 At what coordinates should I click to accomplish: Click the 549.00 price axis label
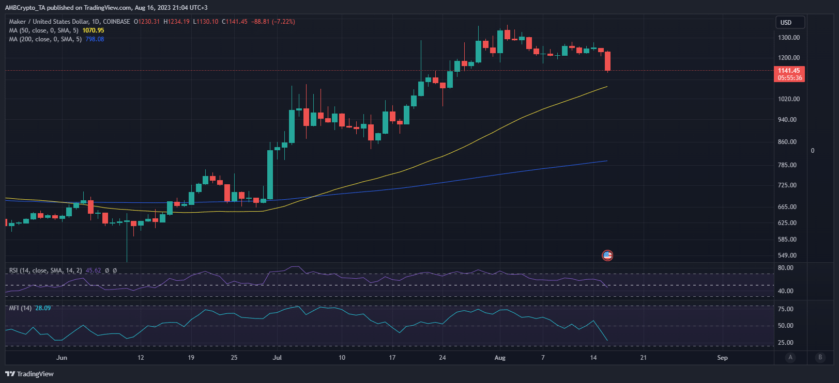click(787, 256)
